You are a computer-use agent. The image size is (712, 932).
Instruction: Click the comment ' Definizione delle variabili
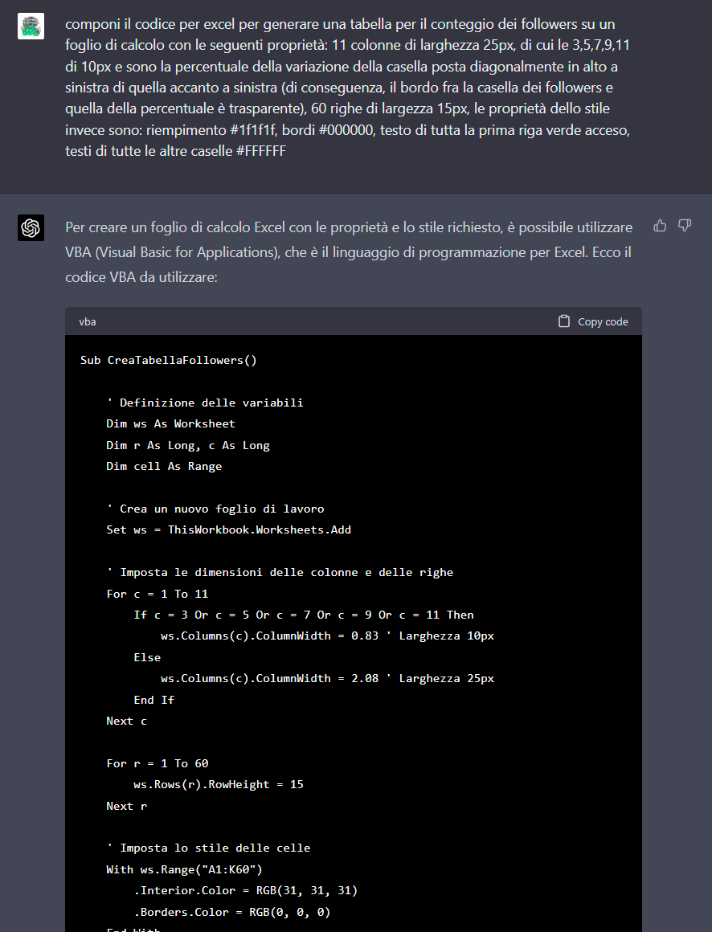[205, 403]
